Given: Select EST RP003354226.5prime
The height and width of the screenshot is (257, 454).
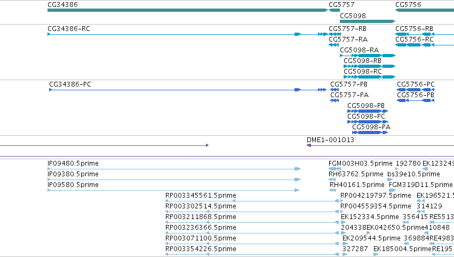Looking at the screenshot, I should pyautogui.click(x=252, y=254).
